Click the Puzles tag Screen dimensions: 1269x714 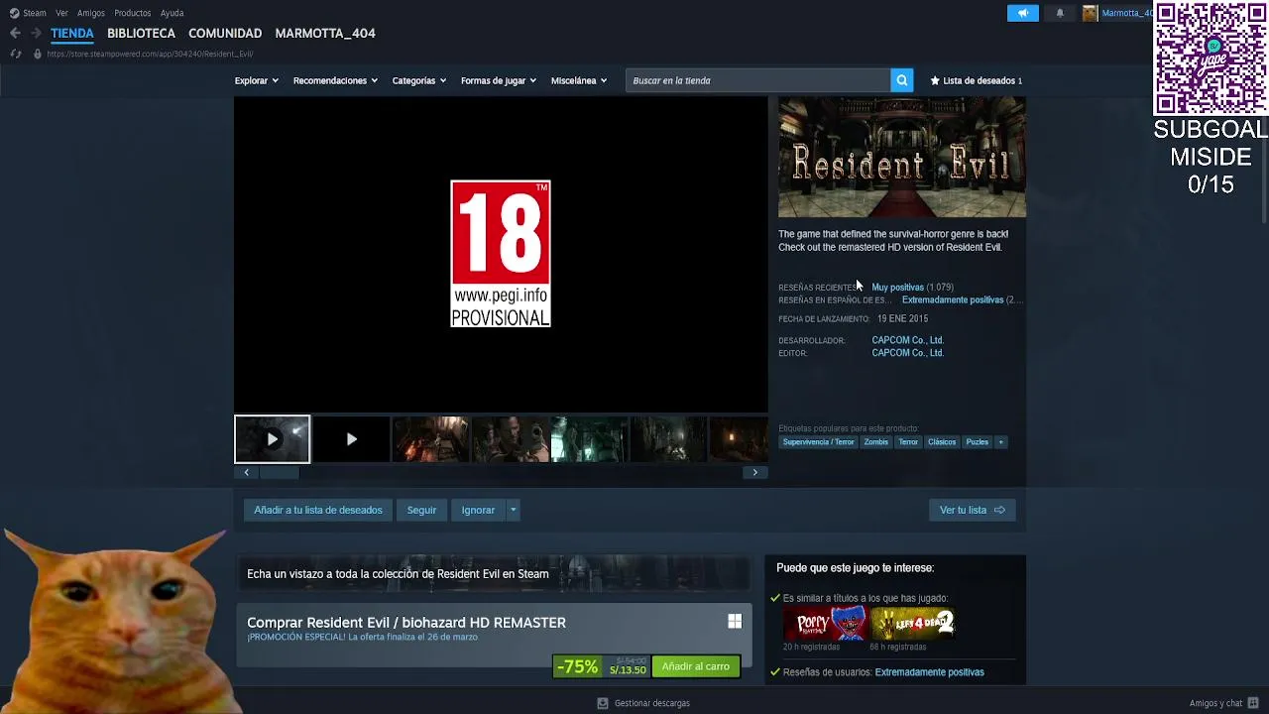point(978,442)
